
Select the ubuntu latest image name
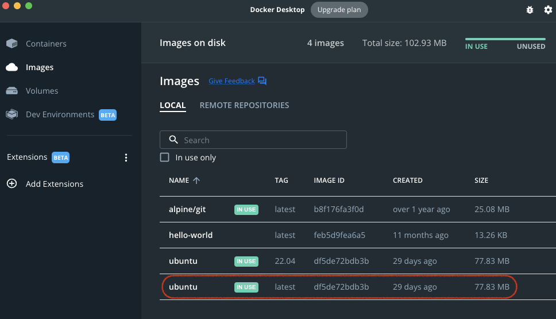(x=183, y=287)
